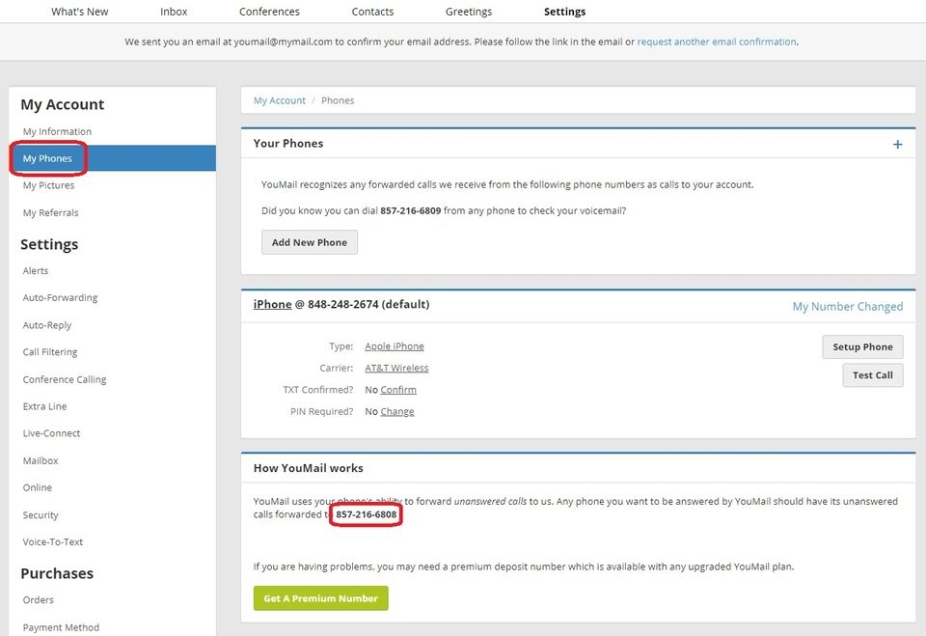Click the Your Phones heading text

coord(288,144)
